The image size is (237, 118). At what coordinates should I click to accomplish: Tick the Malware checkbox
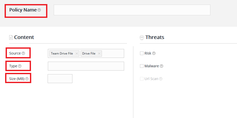142,66
